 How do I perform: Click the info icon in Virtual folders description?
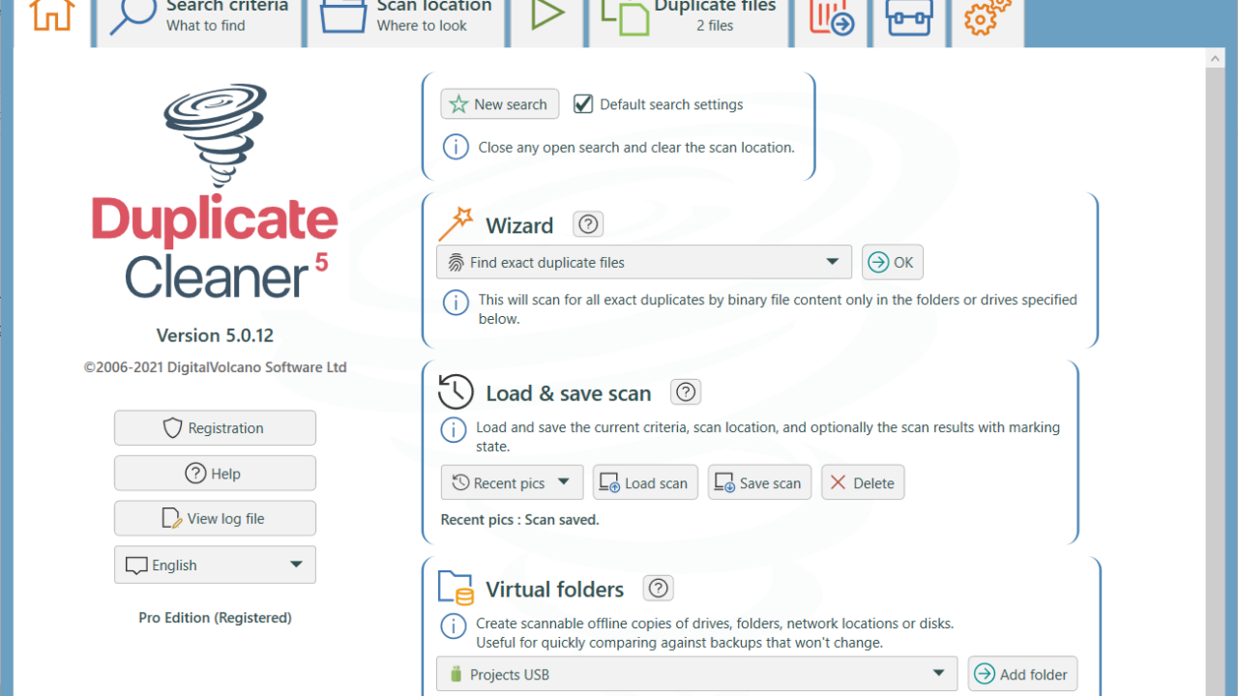454,625
